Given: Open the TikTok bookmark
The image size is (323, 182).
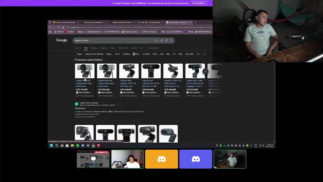Looking at the screenshot, I should tap(162, 32).
